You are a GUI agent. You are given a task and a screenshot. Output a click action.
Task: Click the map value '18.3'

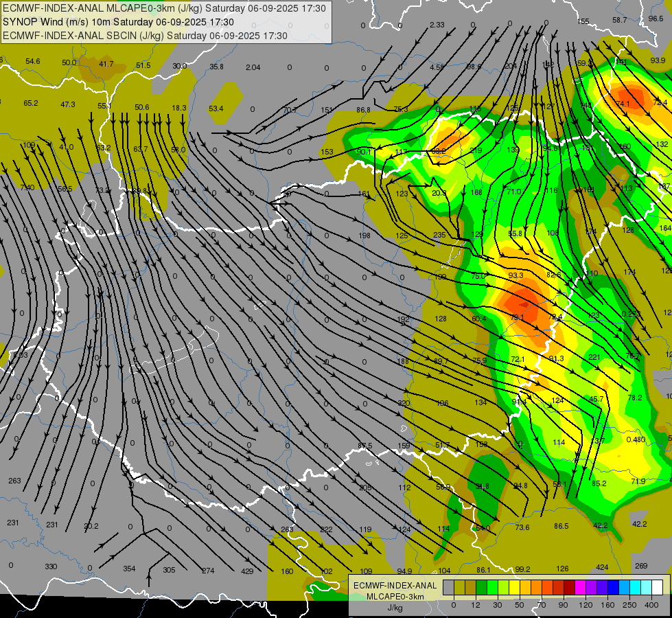[178, 108]
